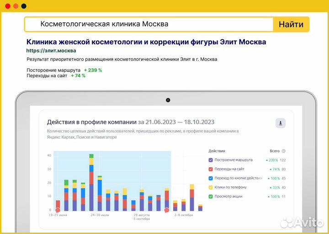The image size is (329, 234).
Task: Click the yellow Найти search button
Action: (291, 24)
